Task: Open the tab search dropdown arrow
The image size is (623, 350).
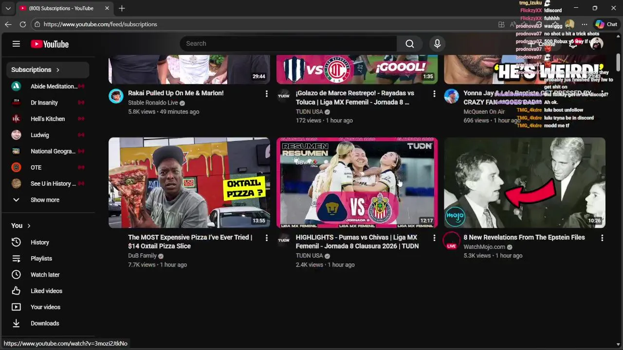Action: tap(8, 8)
